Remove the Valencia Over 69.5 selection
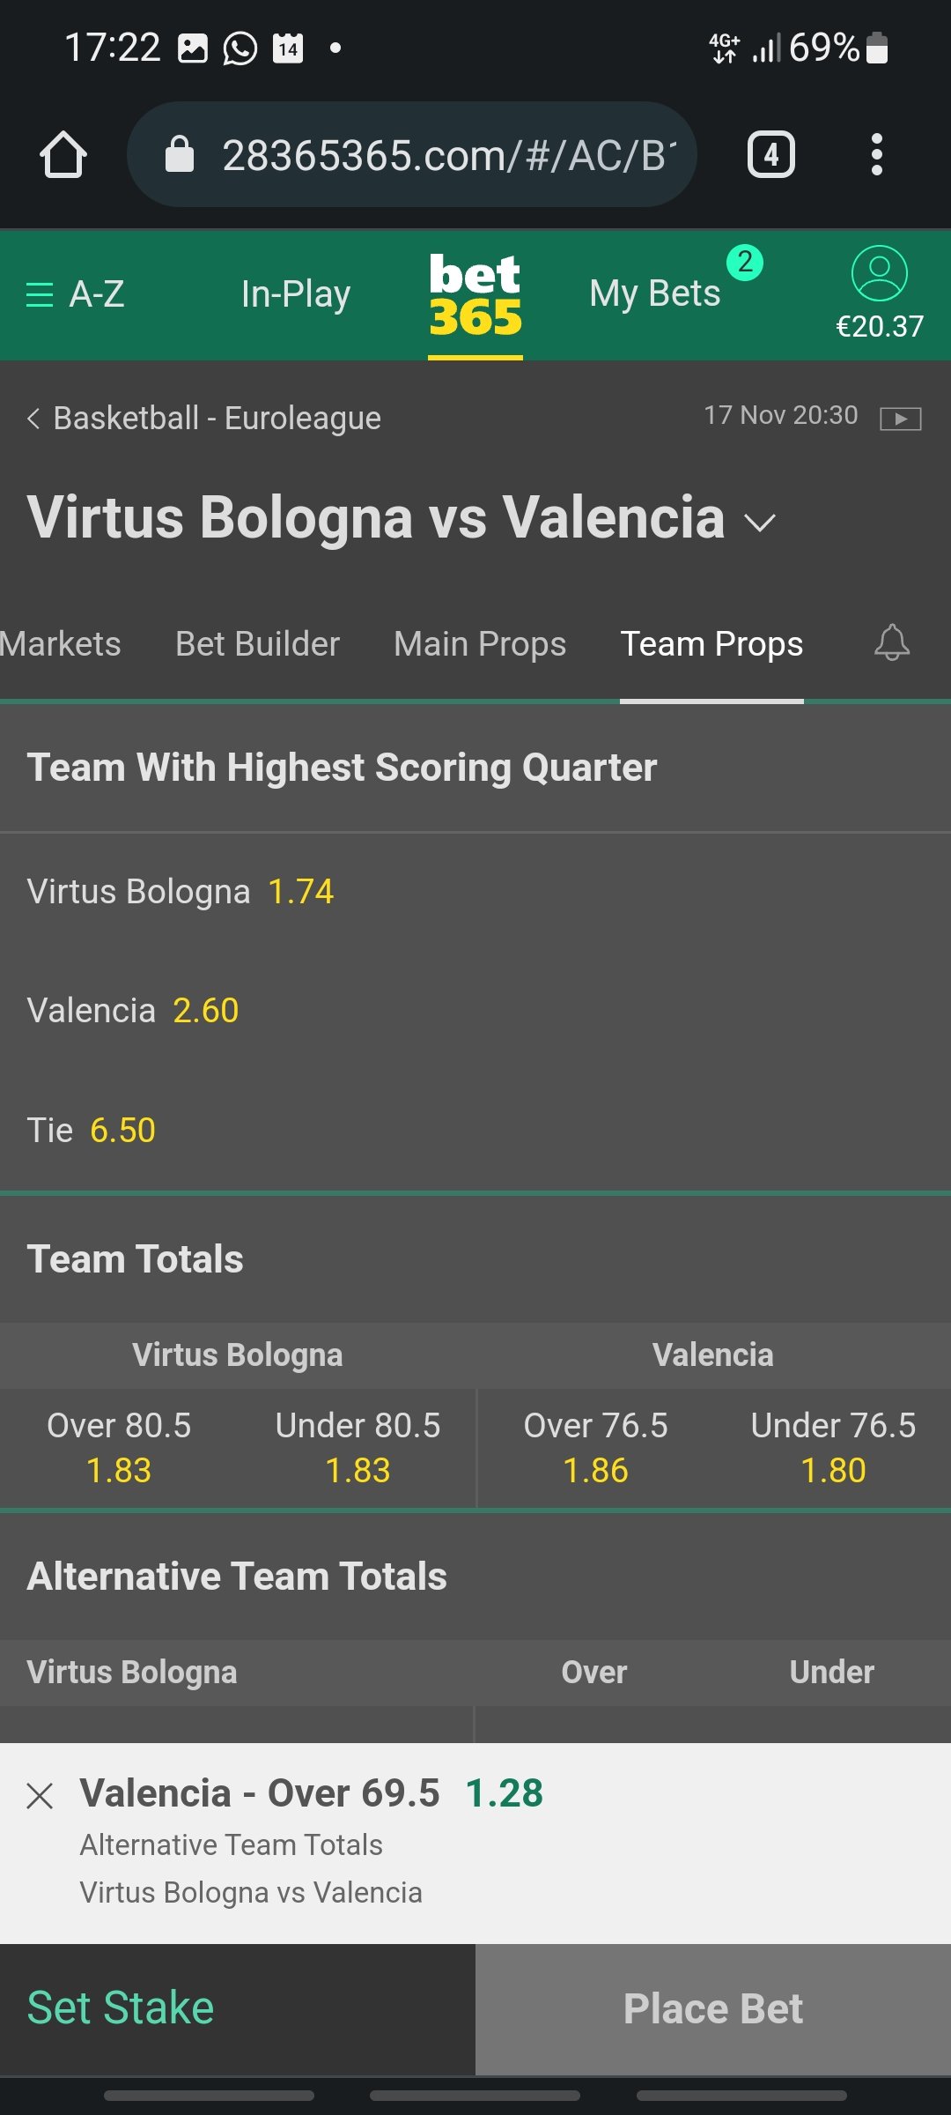The width and height of the screenshot is (951, 2115). [x=40, y=1796]
